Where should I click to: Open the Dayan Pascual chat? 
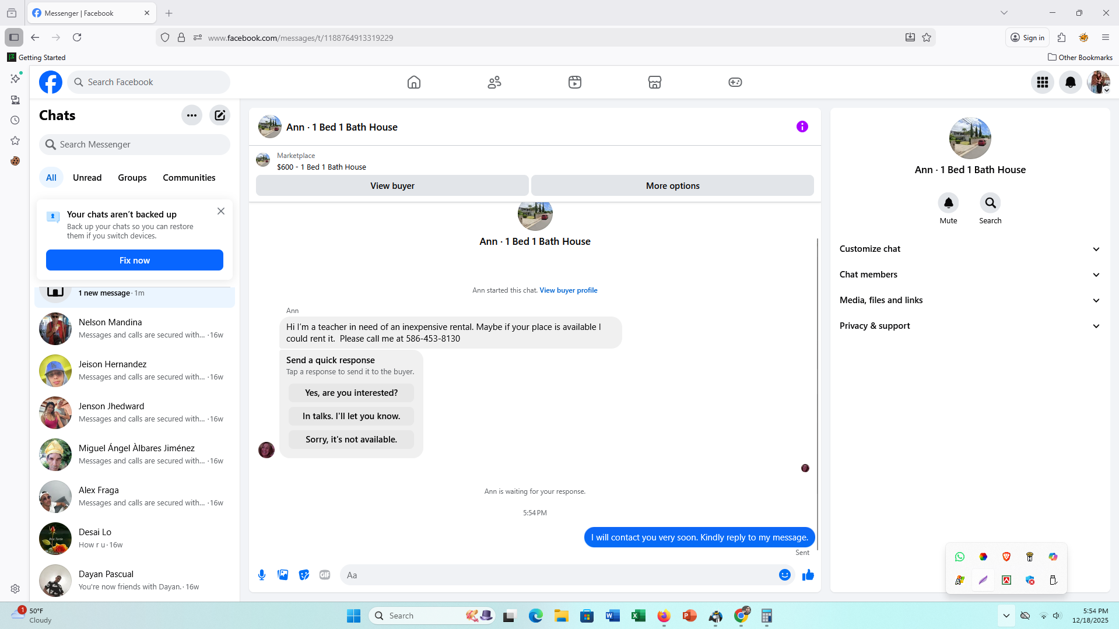click(x=135, y=581)
